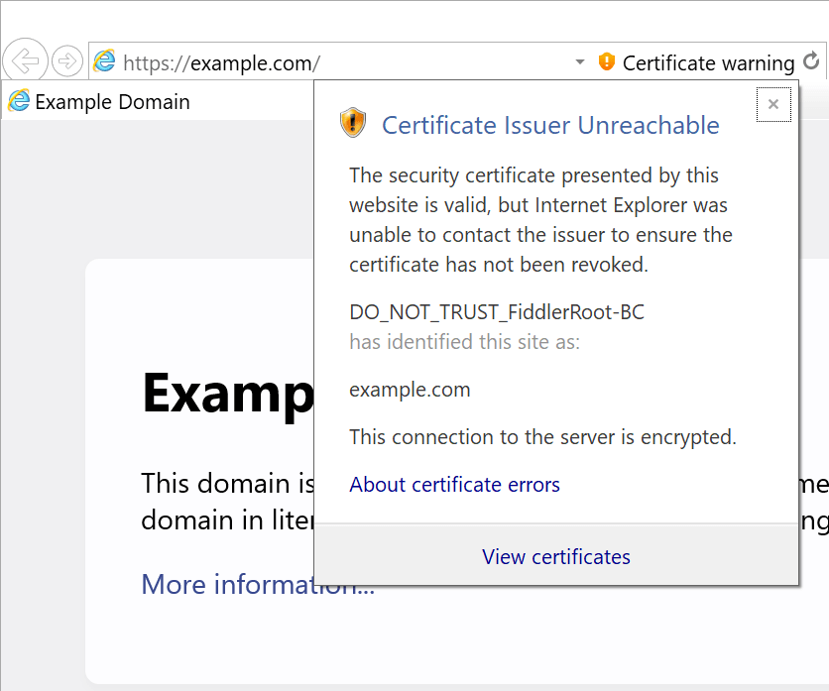829x691 pixels.
Task: Click the security certificate description paragraph
Action: click(540, 219)
